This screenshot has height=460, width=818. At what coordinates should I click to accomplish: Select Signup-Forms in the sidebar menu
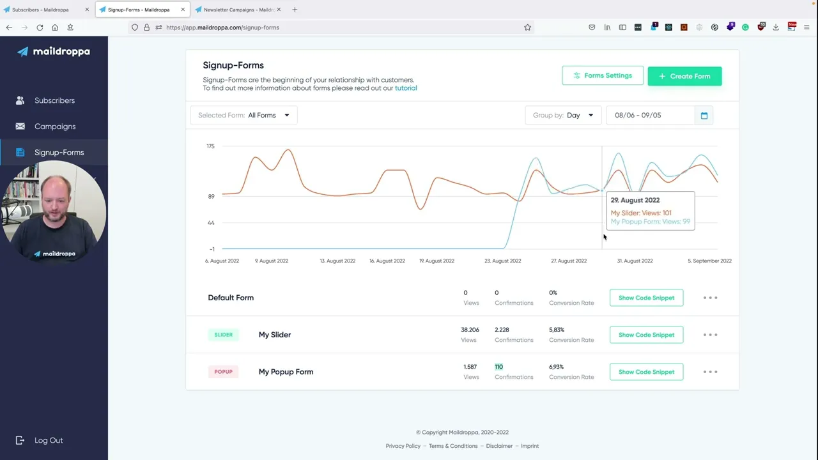click(59, 153)
